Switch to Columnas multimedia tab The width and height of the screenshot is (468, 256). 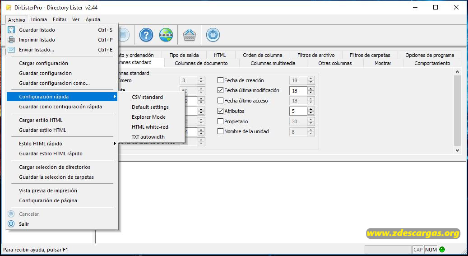273,63
